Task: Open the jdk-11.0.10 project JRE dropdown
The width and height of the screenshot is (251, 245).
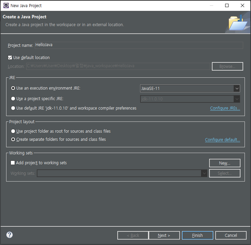Action: 190,99
